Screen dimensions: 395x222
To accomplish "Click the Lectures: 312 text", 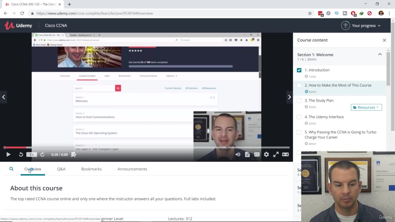I will pyautogui.click(x=180, y=219).
